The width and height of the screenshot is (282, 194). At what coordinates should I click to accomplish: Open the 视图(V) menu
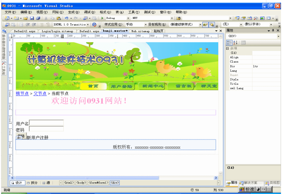click(x=42, y=12)
